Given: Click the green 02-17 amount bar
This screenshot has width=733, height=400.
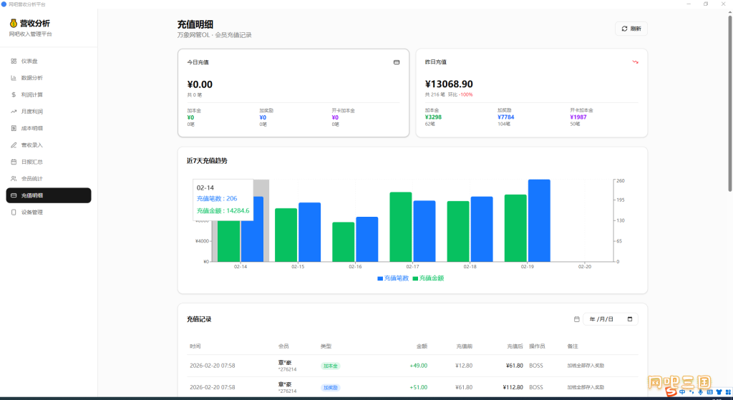Looking at the screenshot, I should point(401,227).
